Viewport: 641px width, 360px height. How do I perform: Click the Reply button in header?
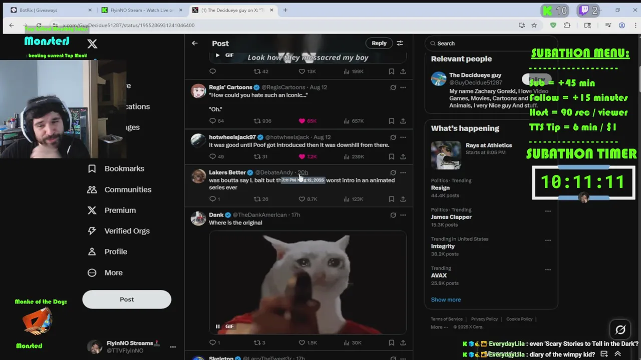point(379,43)
